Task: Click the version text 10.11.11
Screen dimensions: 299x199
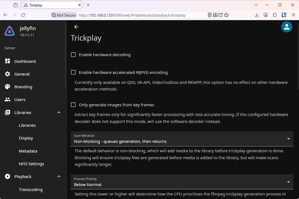Action: (27, 35)
